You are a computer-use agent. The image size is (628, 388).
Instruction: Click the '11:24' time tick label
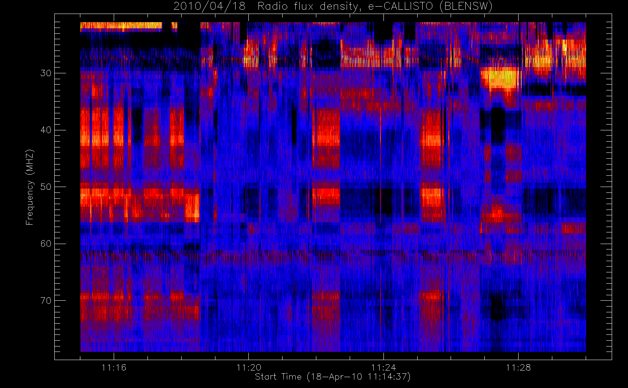click(x=383, y=367)
